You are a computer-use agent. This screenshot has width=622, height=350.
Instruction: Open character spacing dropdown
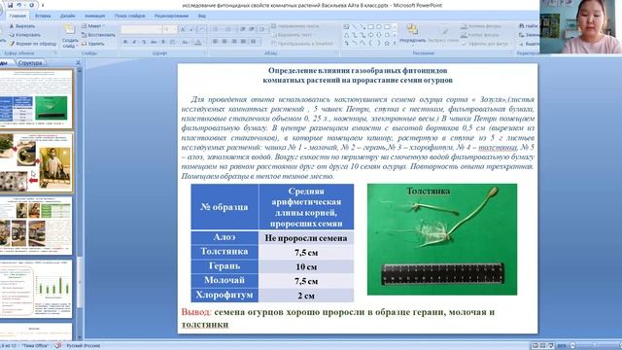click(x=173, y=42)
